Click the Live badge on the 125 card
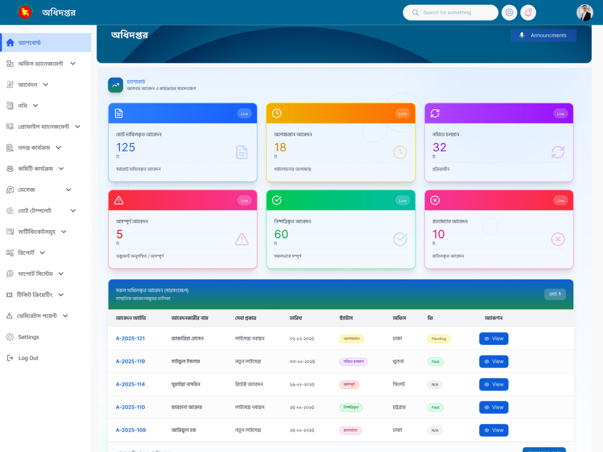The height and width of the screenshot is (452, 603). [244, 114]
